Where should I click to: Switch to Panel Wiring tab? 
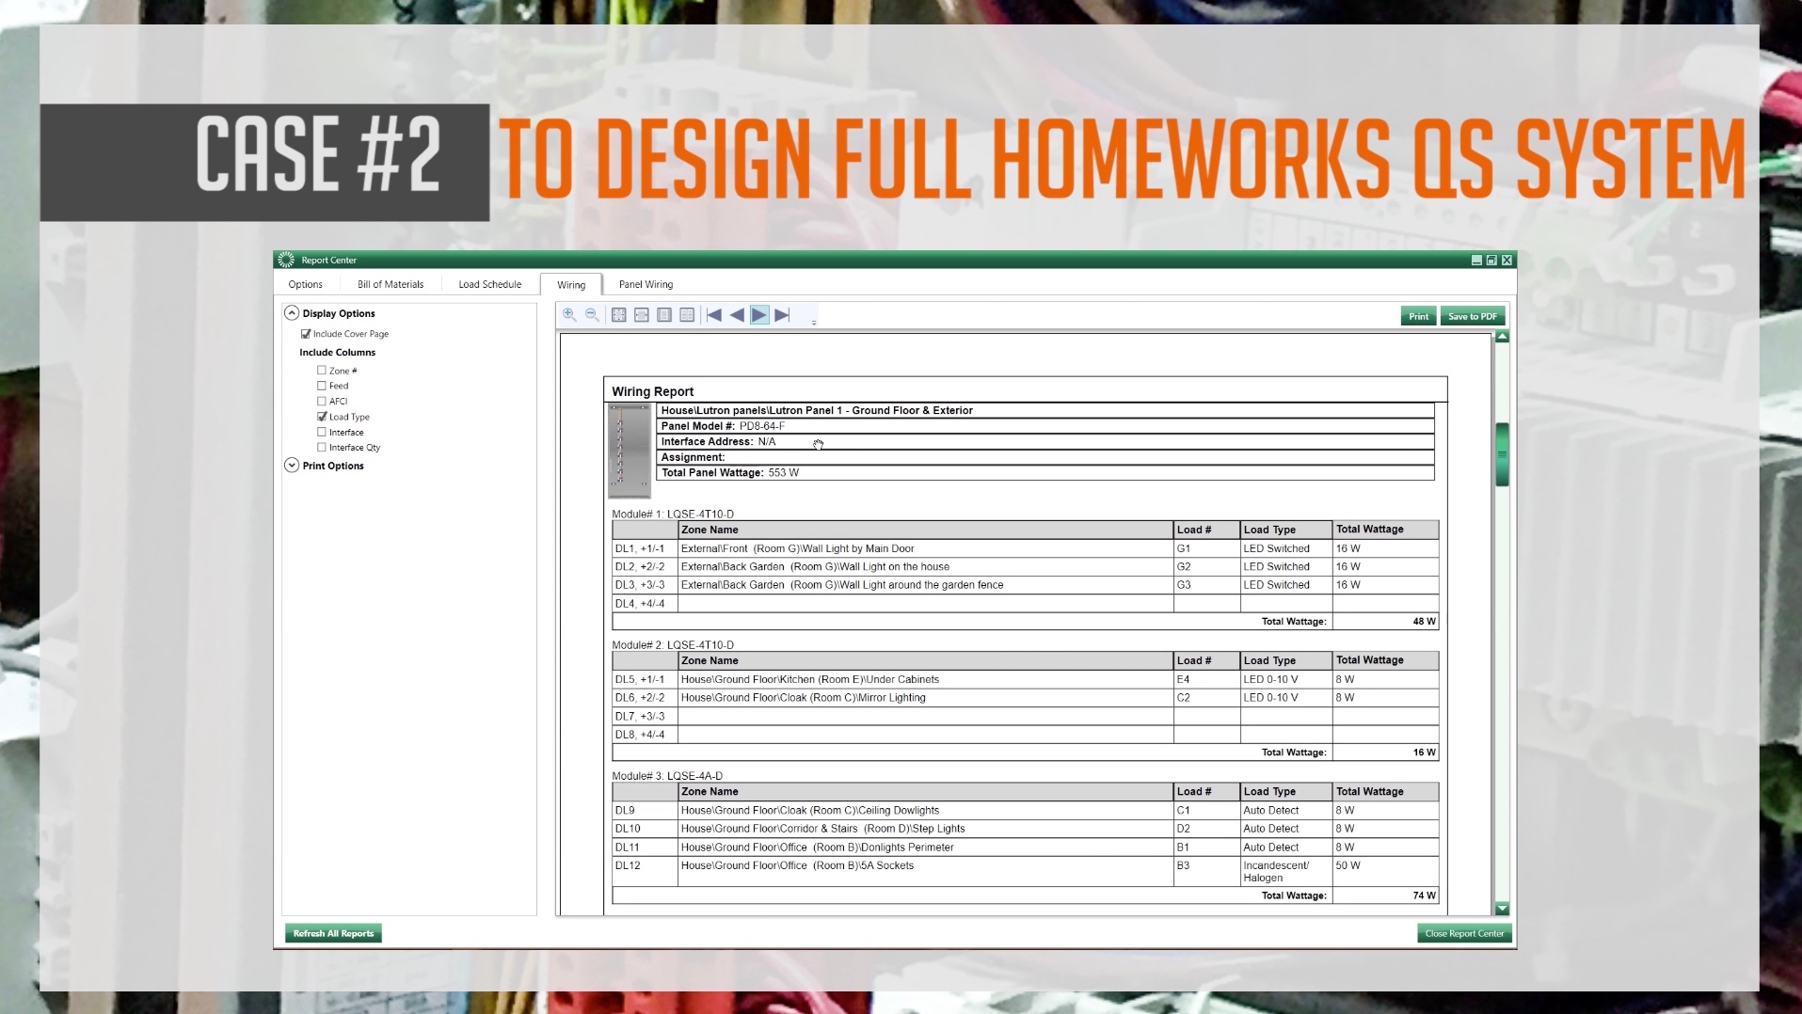tap(646, 284)
